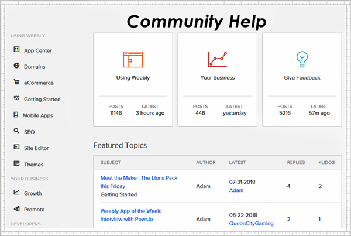351x236 pixels.
Task: Click the LATEST column header in Featured Topics
Action: coord(238,162)
